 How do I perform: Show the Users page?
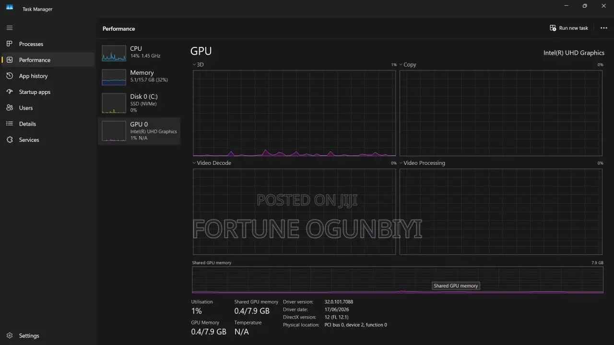pos(48,108)
